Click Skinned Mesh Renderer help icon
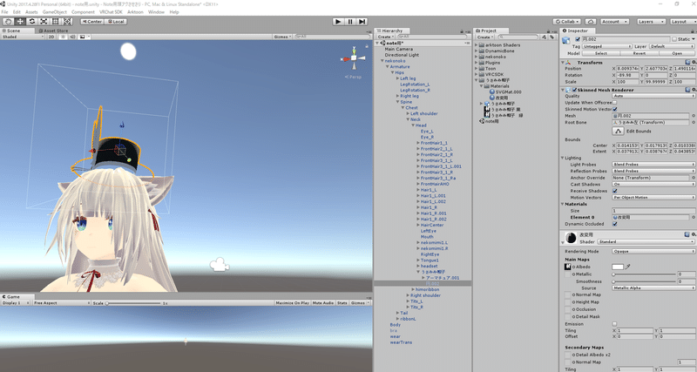697x372 pixels. (x=687, y=90)
